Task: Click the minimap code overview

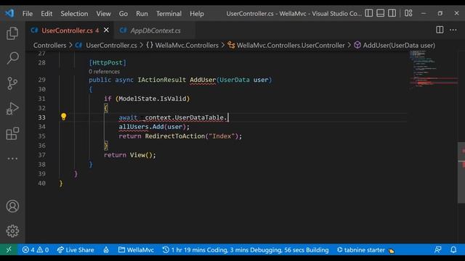Action: click(x=433, y=69)
